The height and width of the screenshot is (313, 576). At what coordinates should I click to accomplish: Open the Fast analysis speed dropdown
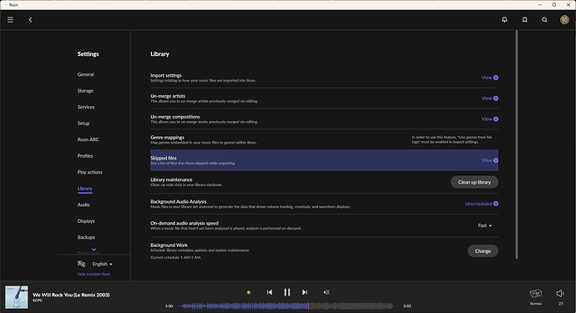pos(484,225)
